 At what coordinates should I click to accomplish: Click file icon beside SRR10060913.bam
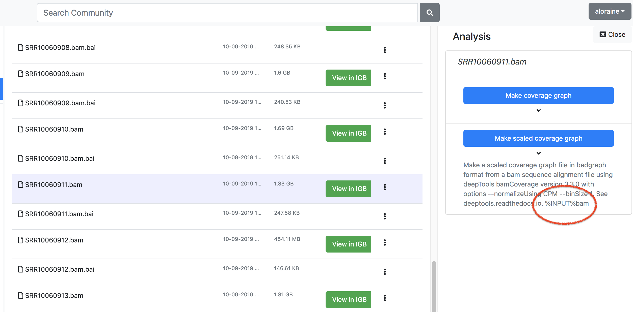(x=20, y=295)
